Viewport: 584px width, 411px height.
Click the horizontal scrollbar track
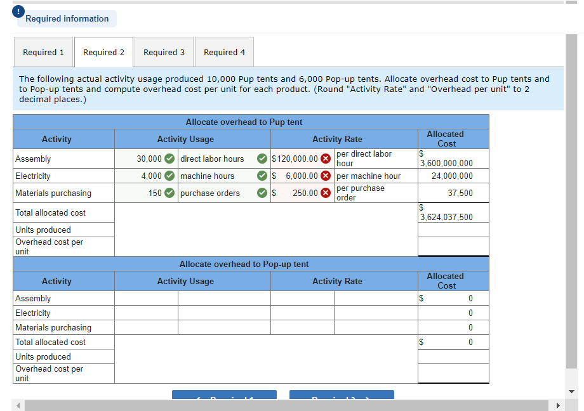coord(286,405)
